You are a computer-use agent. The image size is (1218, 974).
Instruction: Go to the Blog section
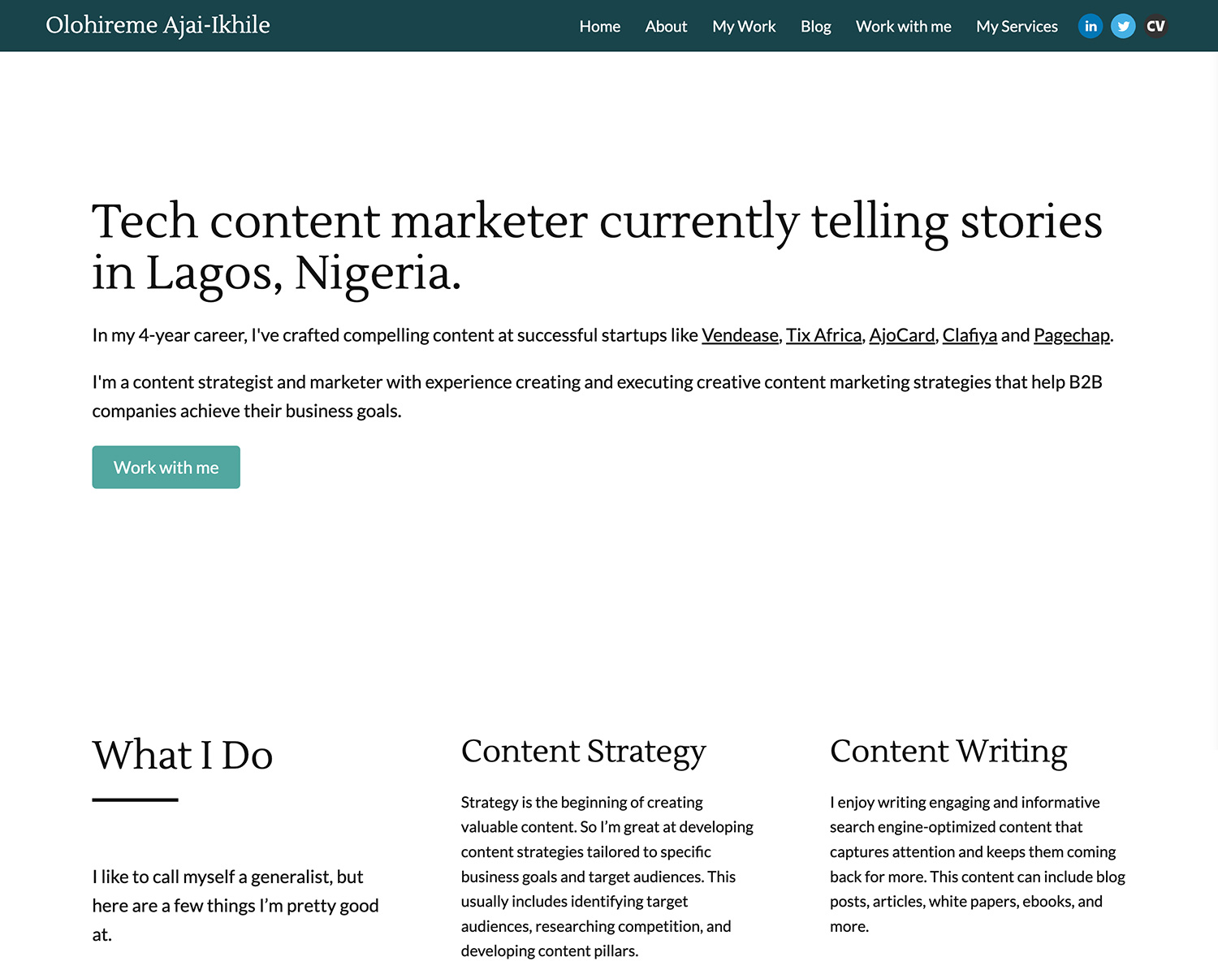point(815,26)
